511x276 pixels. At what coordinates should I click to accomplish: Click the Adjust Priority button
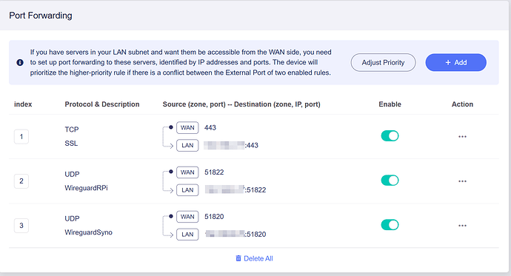(383, 62)
